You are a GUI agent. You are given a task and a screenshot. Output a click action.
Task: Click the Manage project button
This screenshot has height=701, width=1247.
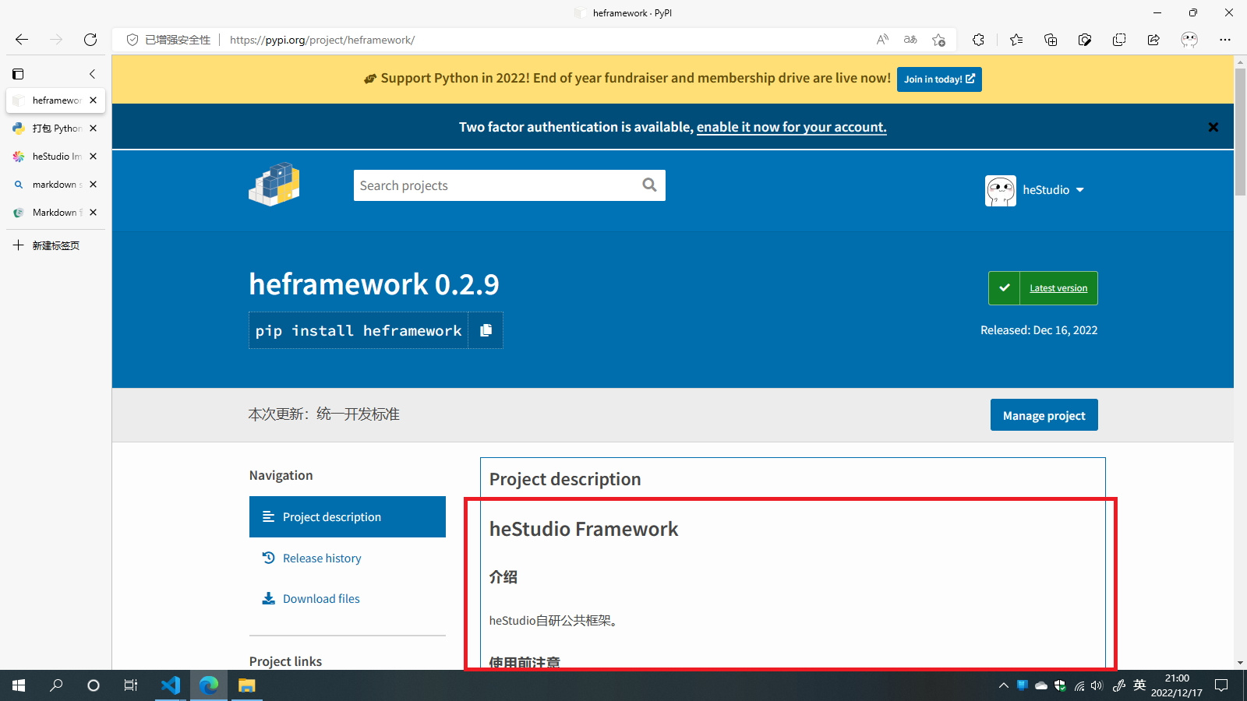click(x=1044, y=415)
